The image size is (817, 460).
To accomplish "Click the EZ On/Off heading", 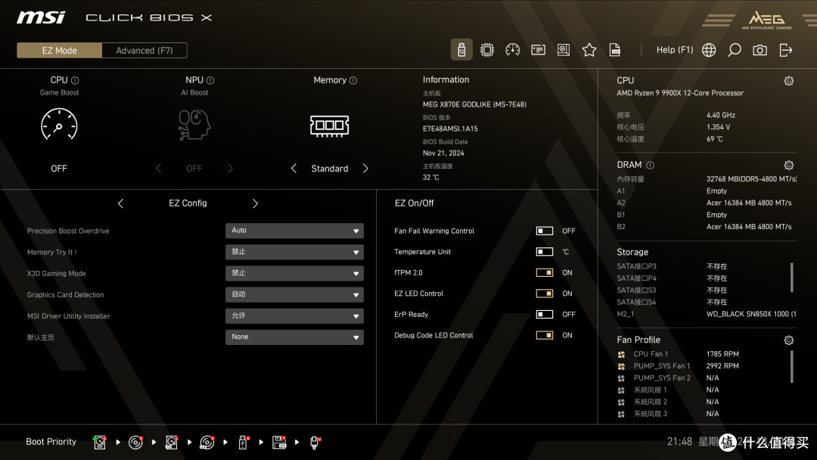I will click(x=415, y=204).
